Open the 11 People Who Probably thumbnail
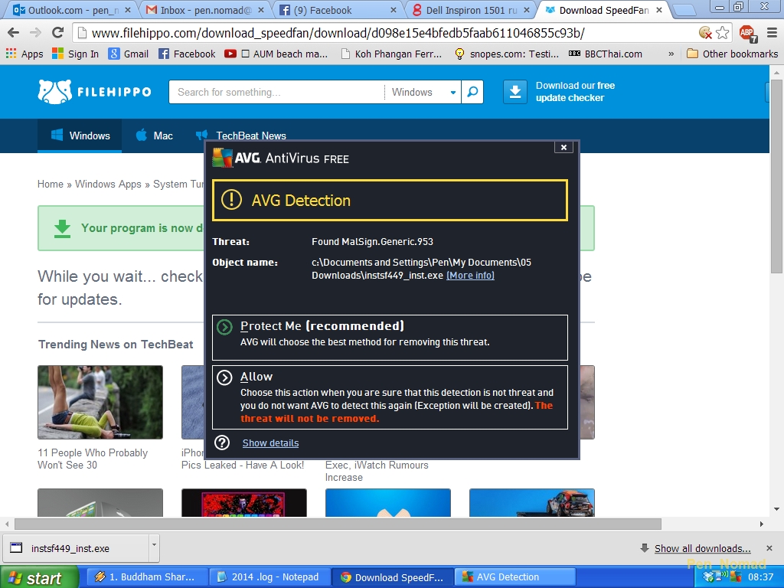This screenshot has height=588, width=784. pyautogui.click(x=100, y=402)
